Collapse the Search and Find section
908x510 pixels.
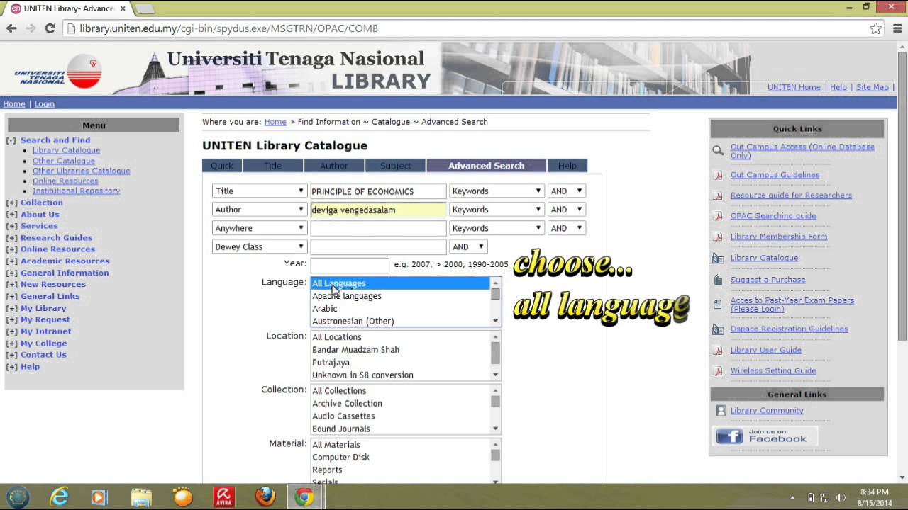pyautogui.click(x=11, y=140)
